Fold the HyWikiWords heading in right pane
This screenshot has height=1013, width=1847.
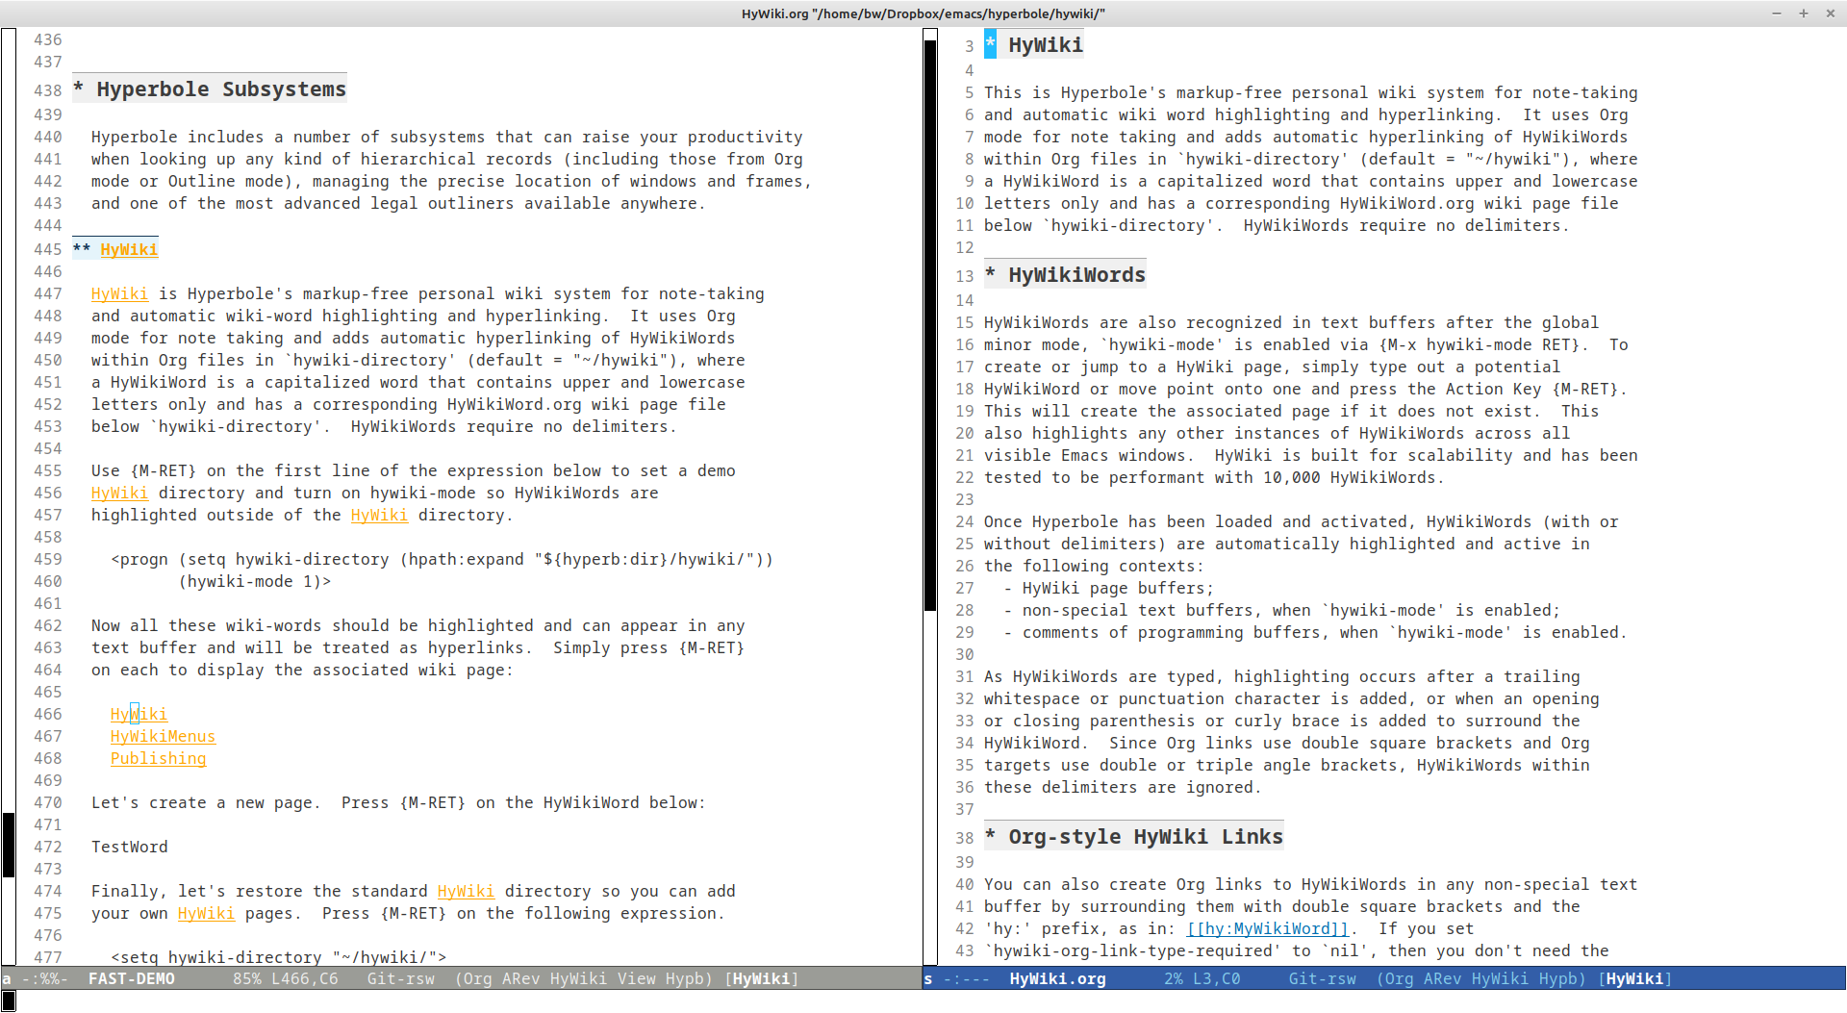[990, 275]
